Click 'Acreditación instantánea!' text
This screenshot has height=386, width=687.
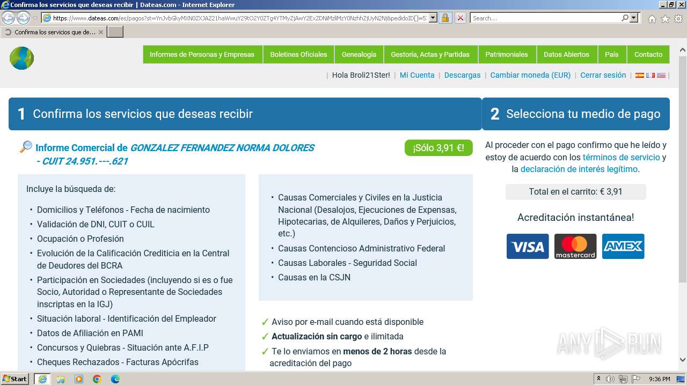[575, 217]
